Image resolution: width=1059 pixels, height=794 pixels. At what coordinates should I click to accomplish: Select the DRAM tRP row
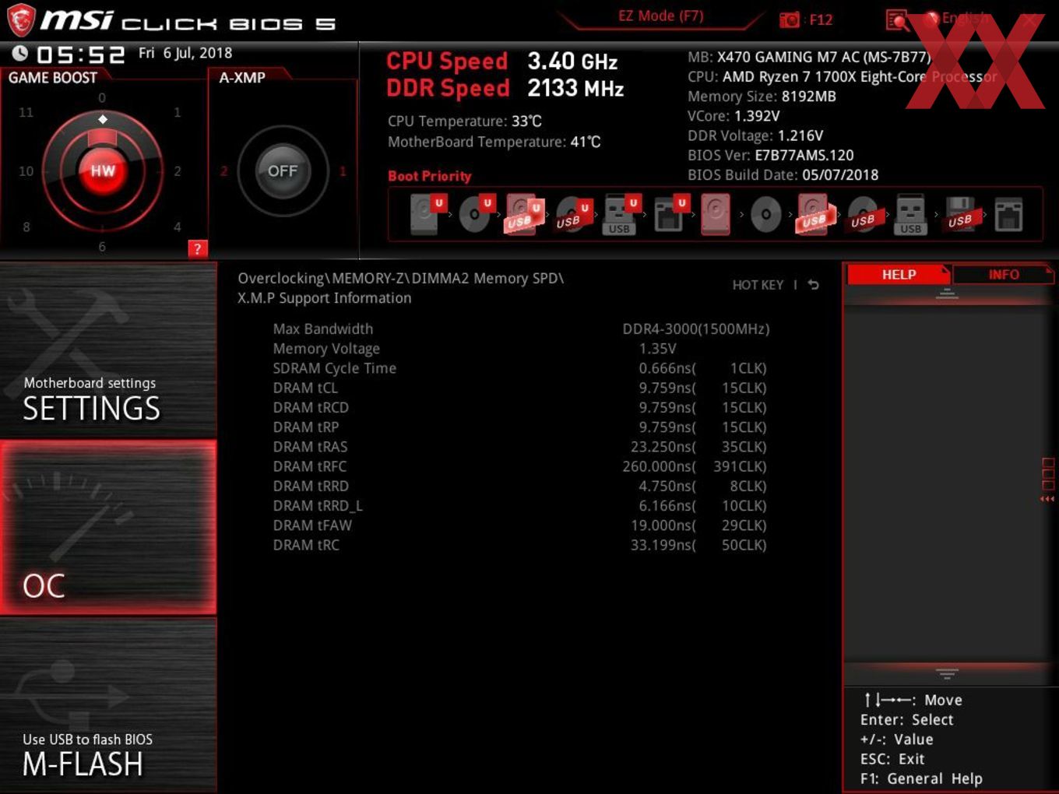(x=521, y=427)
